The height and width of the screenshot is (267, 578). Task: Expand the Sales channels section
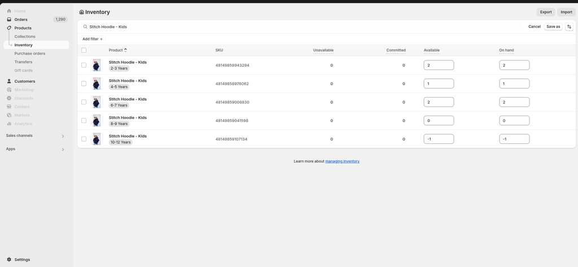[63, 136]
